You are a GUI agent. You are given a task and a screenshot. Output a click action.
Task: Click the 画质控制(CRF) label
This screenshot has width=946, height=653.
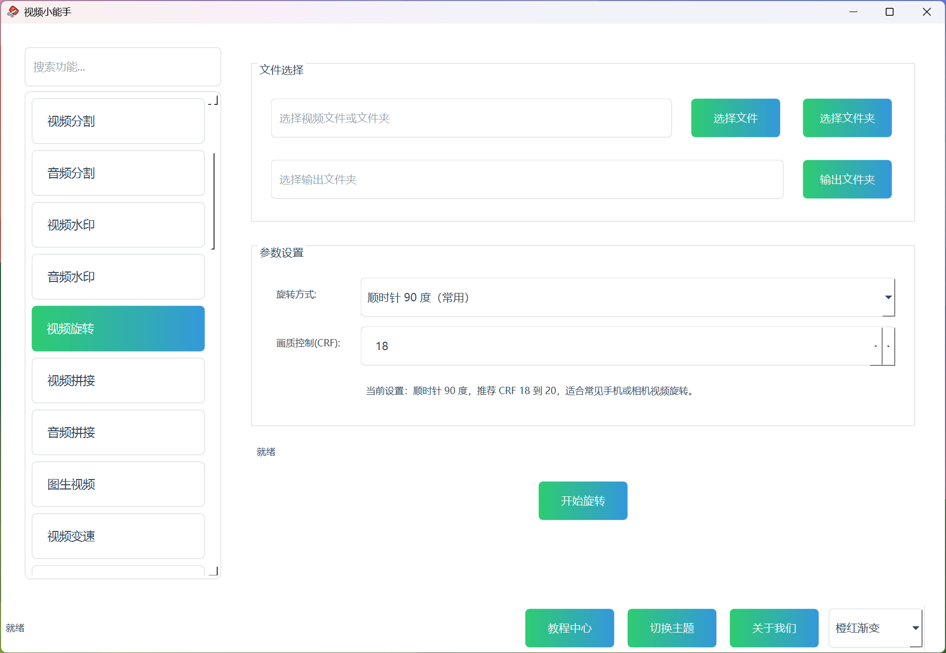pyautogui.click(x=308, y=343)
